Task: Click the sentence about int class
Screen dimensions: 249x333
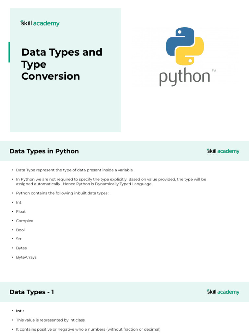Action: click(51, 320)
